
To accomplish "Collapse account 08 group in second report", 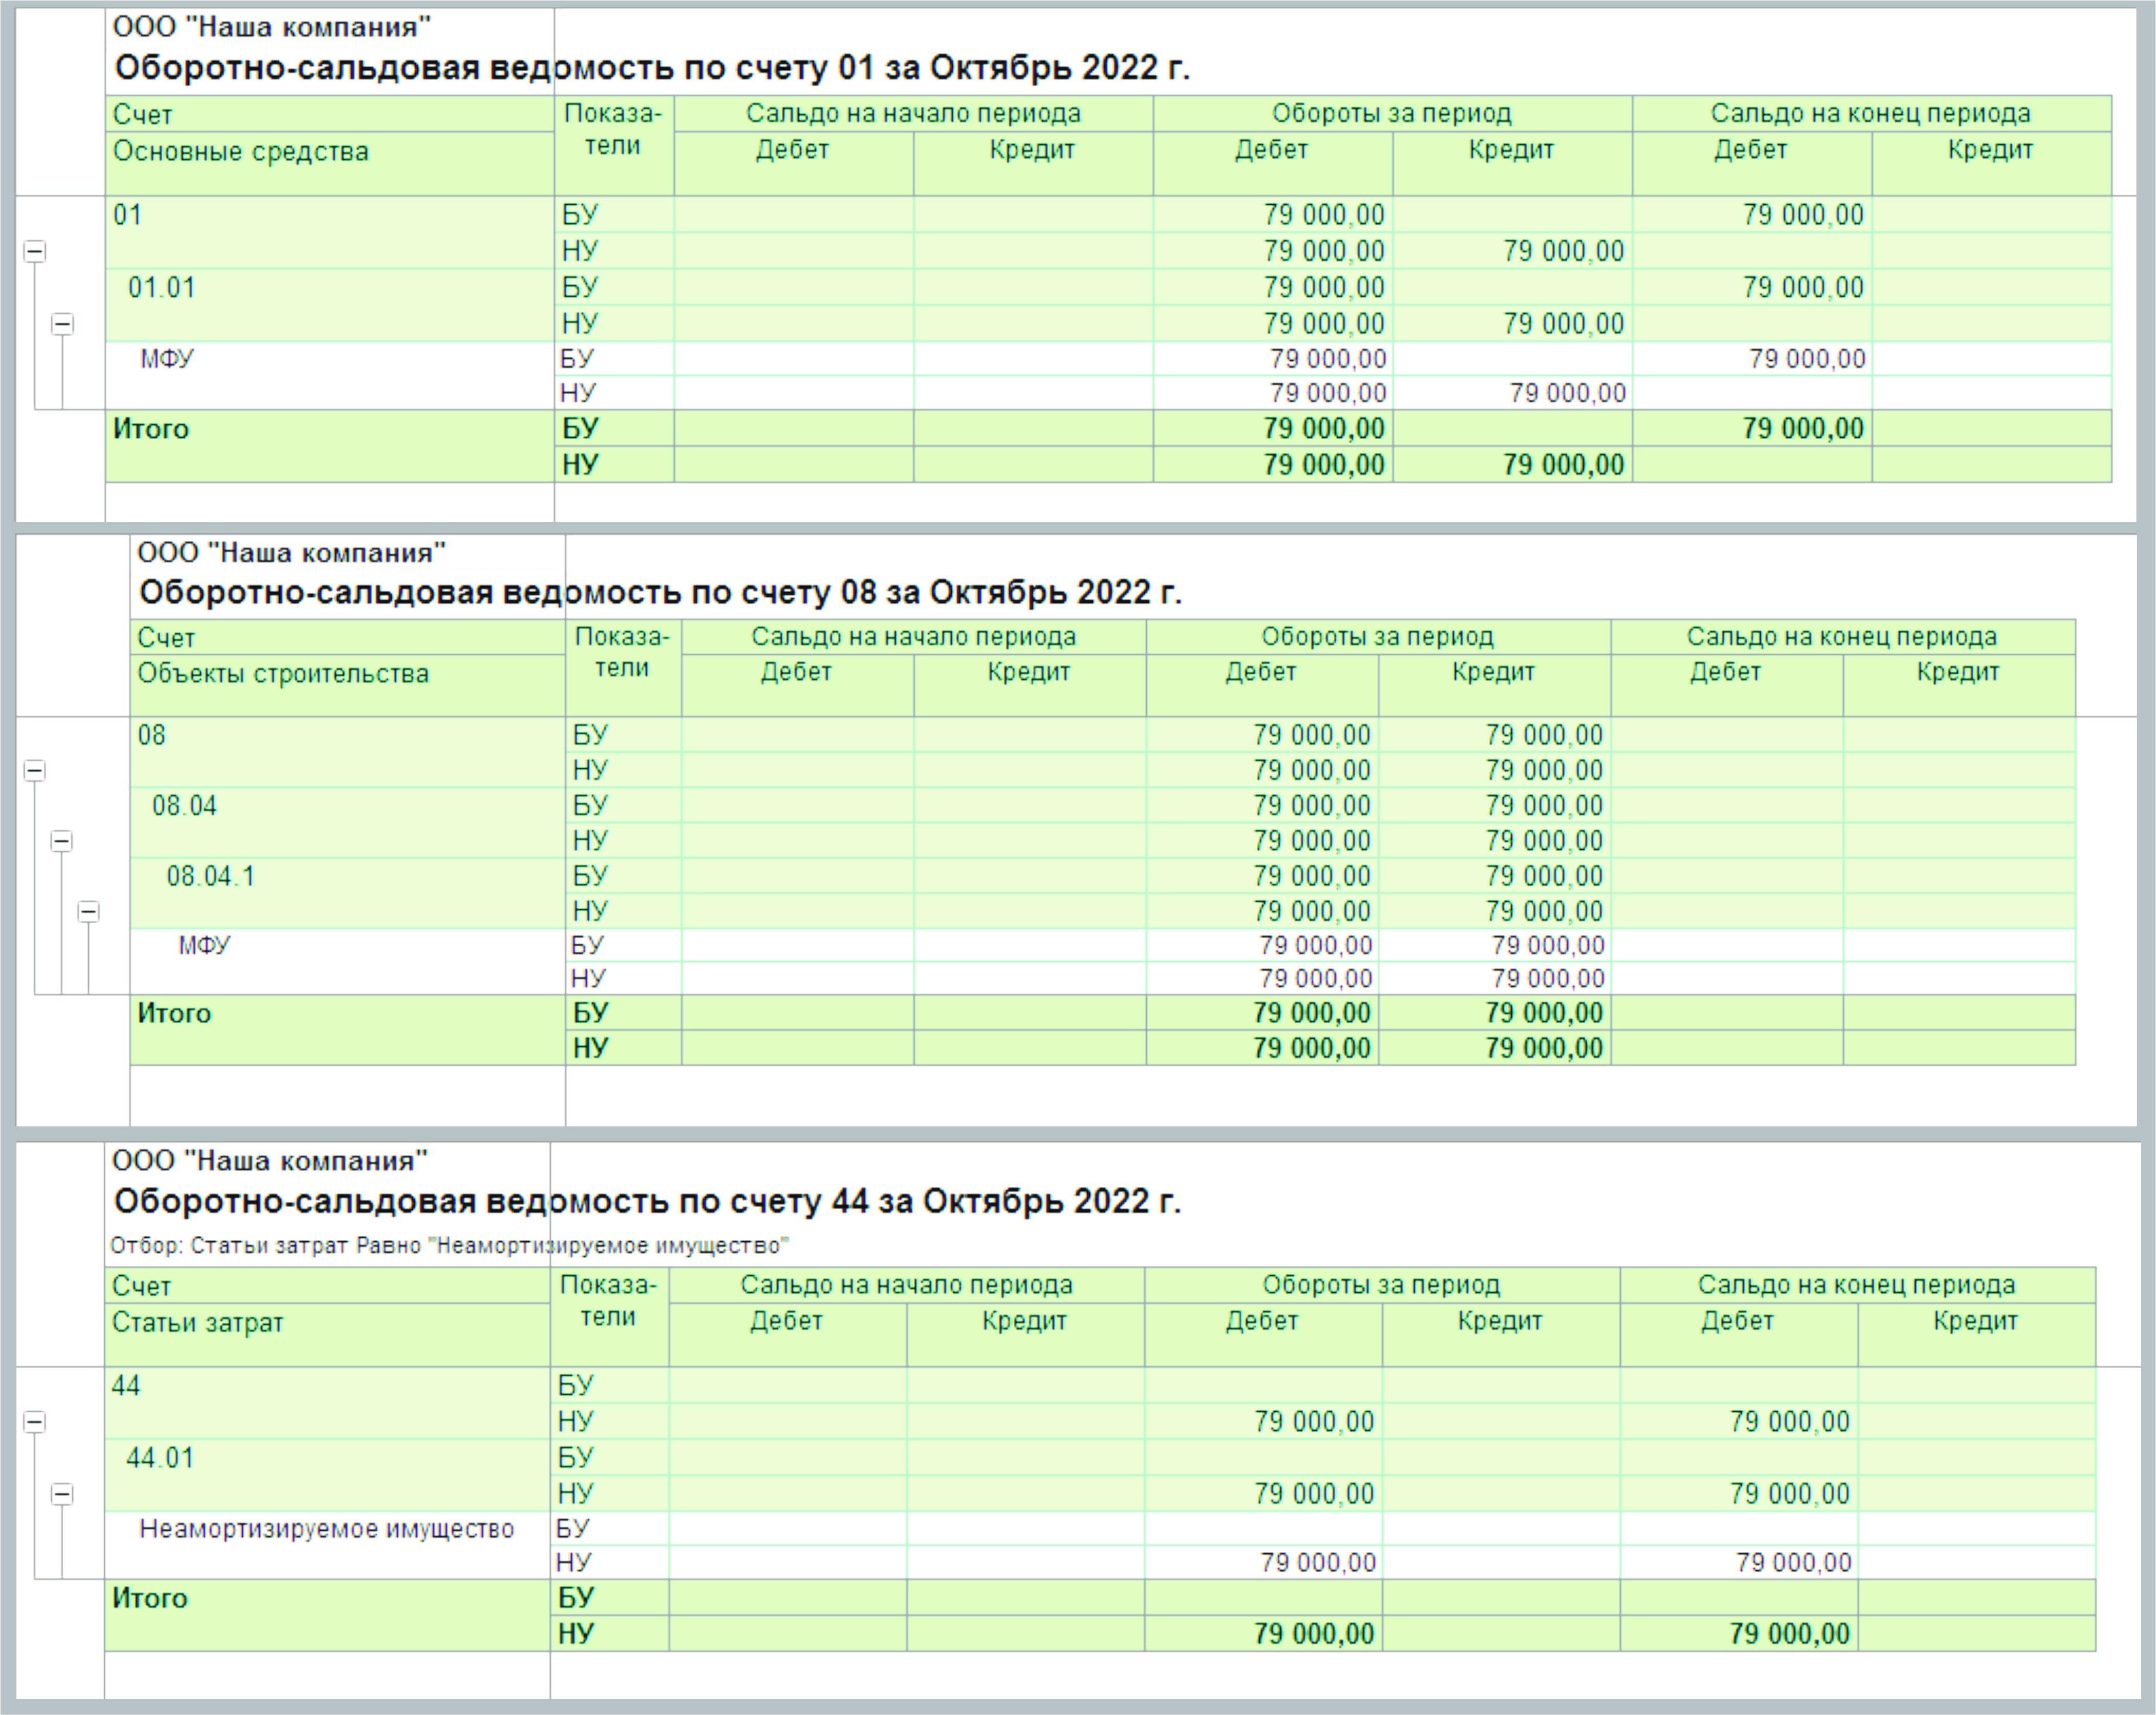I will pyautogui.click(x=35, y=771).
